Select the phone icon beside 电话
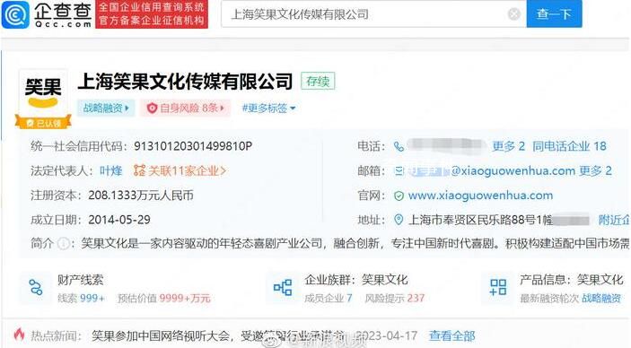631x348 pixels. pyautogui.click(x=399, y=146)
